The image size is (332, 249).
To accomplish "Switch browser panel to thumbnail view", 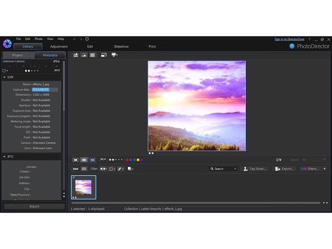I will pos(76,169).
